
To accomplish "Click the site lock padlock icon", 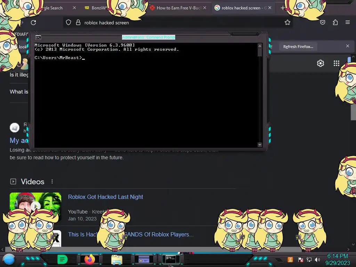I will click(78, 22).
